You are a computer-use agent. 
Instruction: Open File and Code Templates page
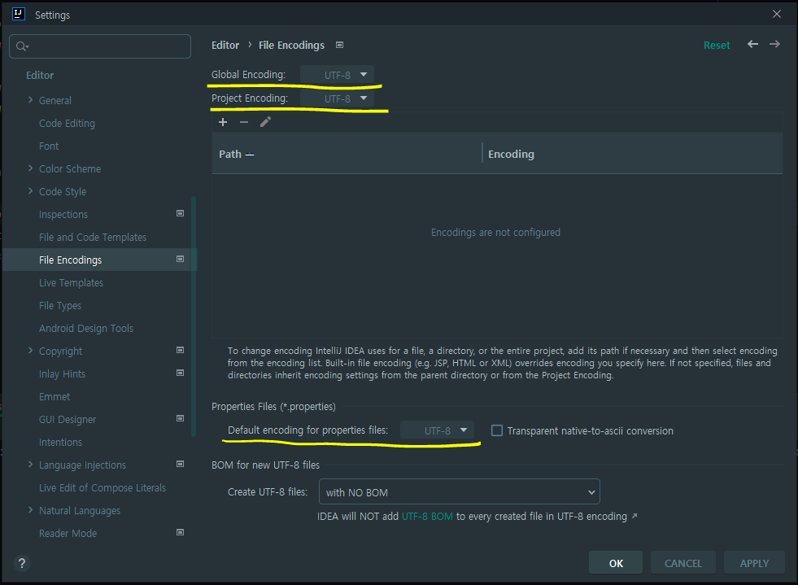point(93,238)
